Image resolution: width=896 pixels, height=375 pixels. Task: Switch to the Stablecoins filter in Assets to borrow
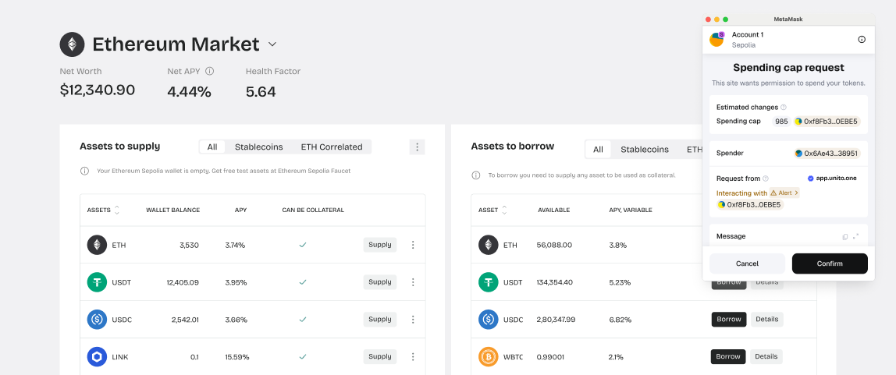point(644,150)
